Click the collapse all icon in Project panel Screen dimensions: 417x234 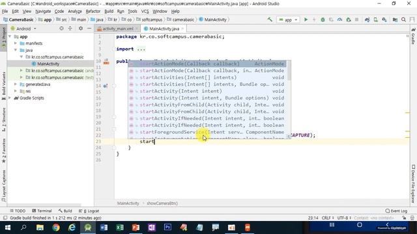tap(70, 29)
